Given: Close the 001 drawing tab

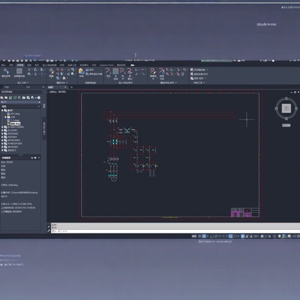Looking at the screenshot, I should pos(43,87).
